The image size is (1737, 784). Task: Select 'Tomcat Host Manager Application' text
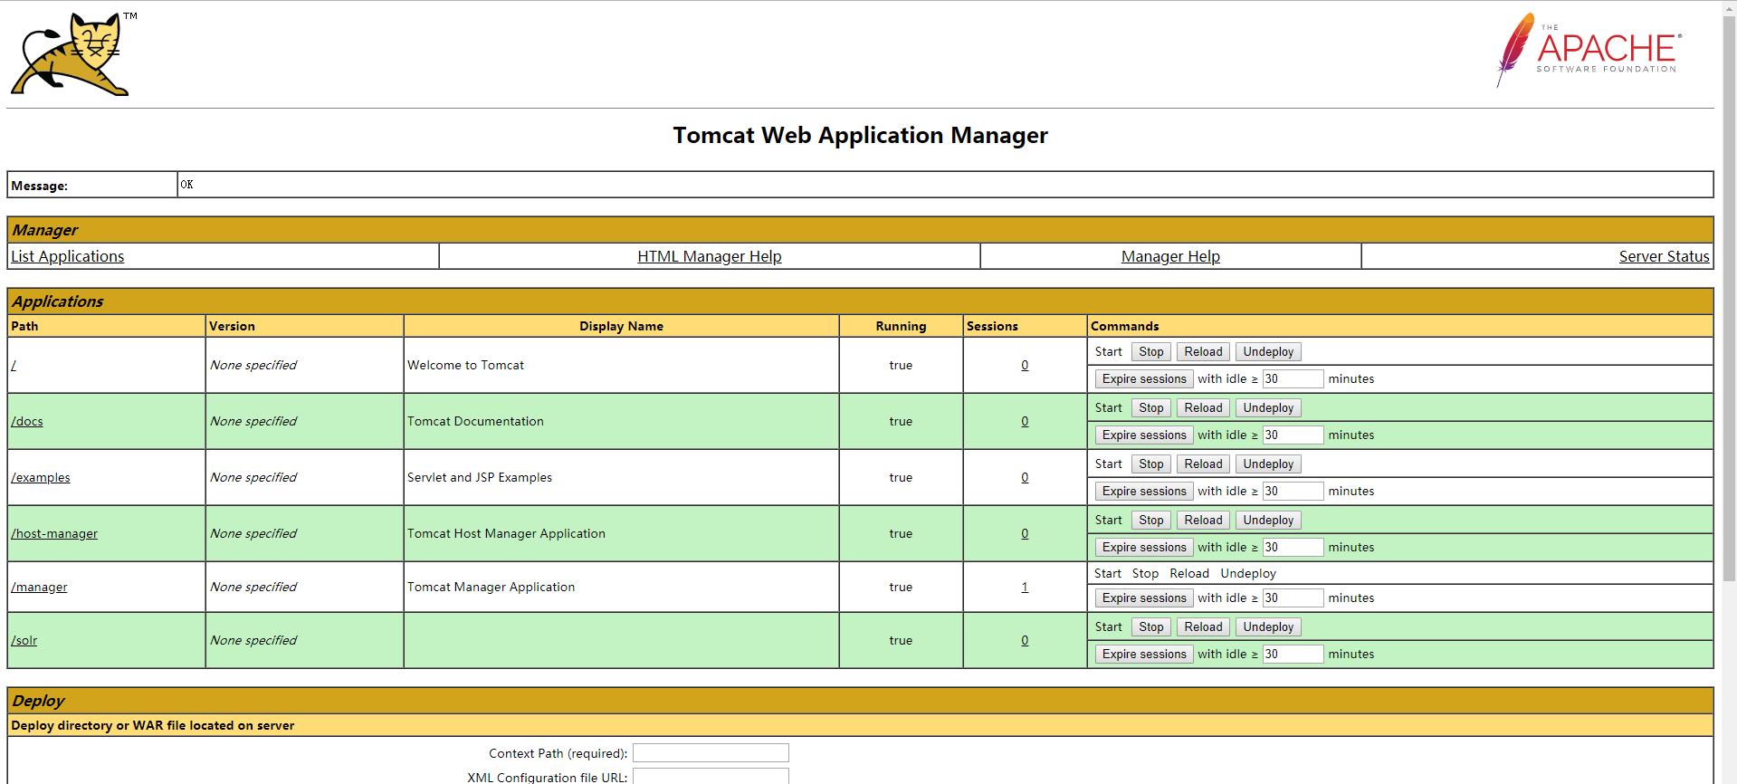506,534
